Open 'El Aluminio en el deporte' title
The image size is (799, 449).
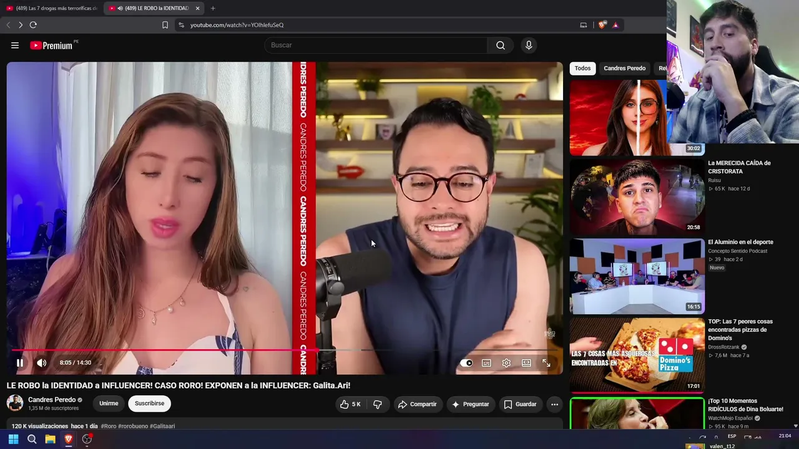click(740, 242)
